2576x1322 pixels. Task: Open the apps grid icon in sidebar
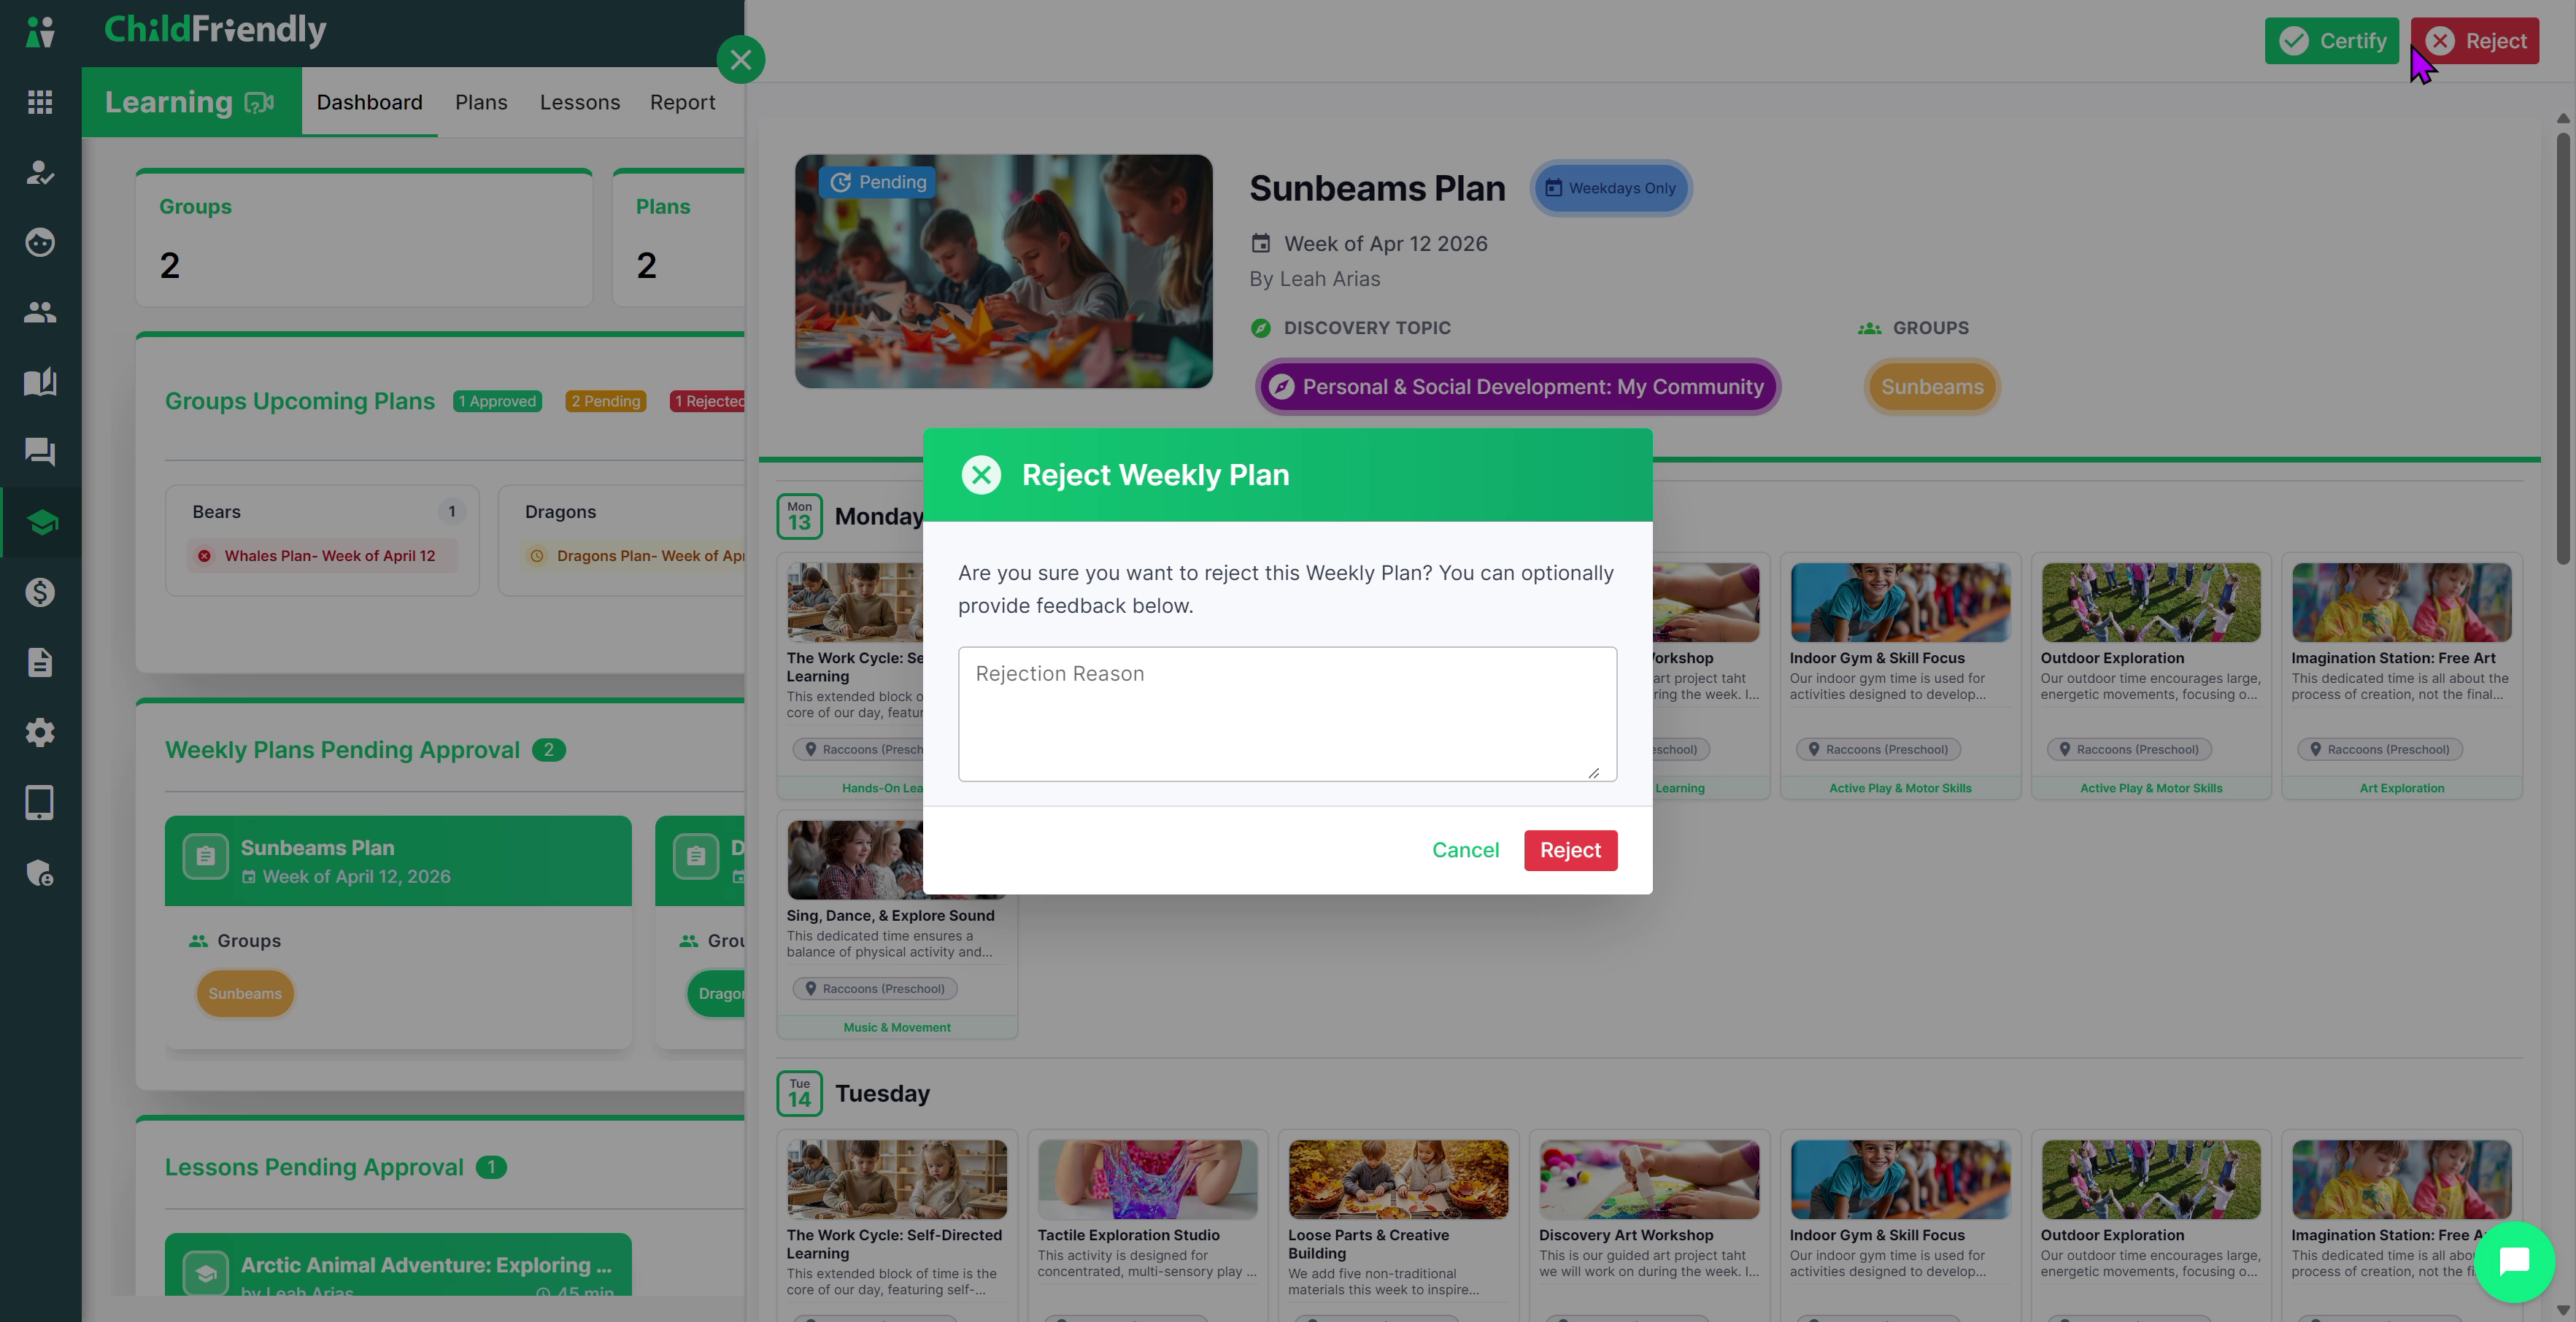click(x=40, y=102)
